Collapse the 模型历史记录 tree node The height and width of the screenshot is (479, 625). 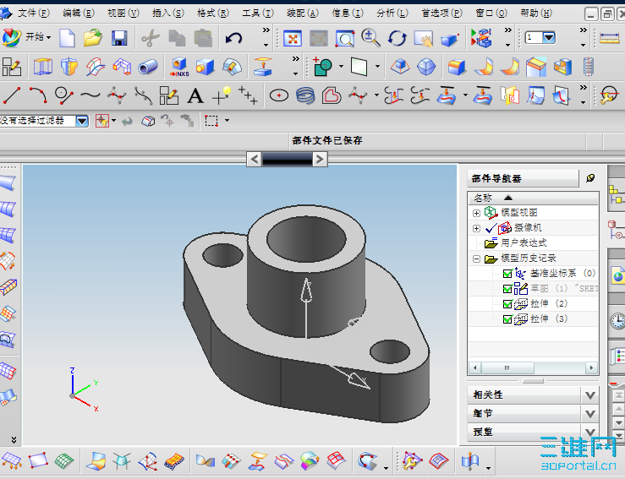476,259
